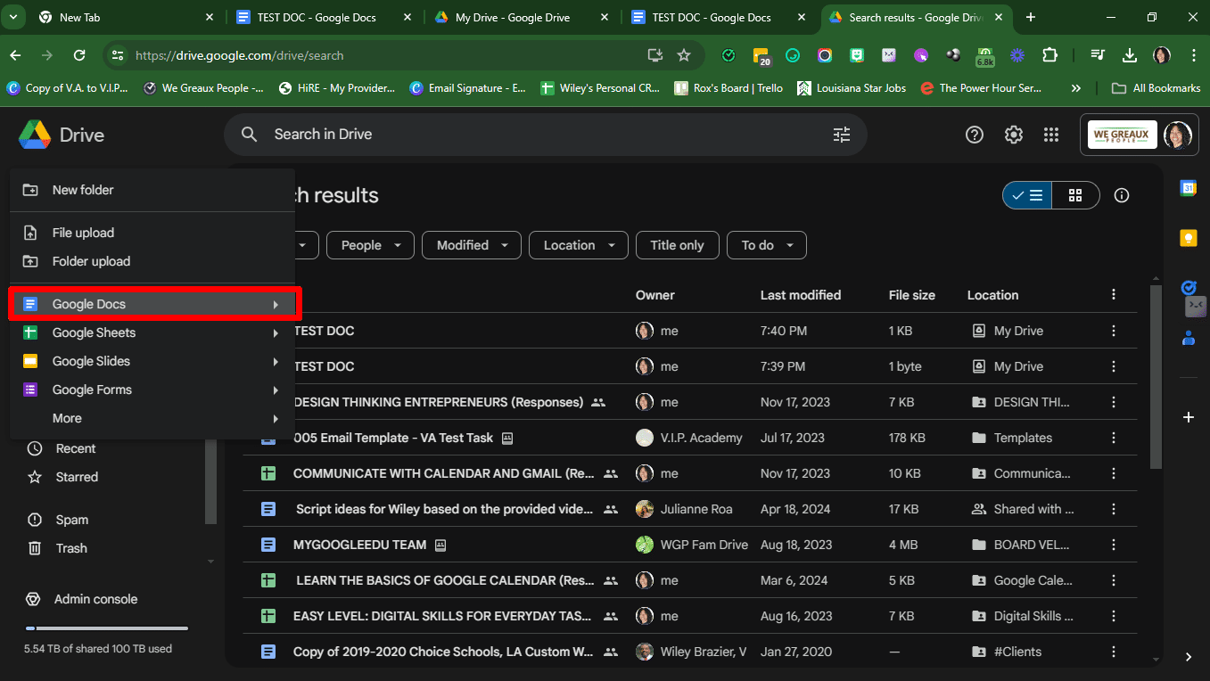
Task: Click the advanced search filter icon
Action: coord(841,135)
